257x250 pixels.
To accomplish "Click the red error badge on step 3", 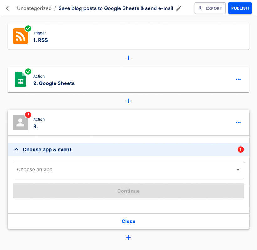I will [x=28, y=115].
